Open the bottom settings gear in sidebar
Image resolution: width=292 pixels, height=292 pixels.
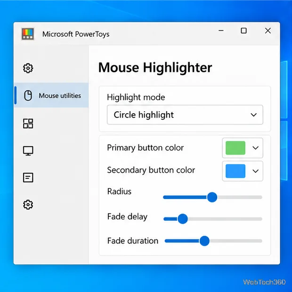[28, 205]
